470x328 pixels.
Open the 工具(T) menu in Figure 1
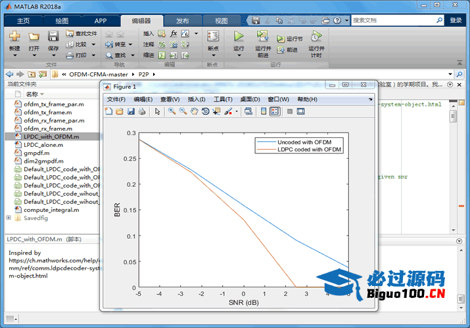coord(223,99)
